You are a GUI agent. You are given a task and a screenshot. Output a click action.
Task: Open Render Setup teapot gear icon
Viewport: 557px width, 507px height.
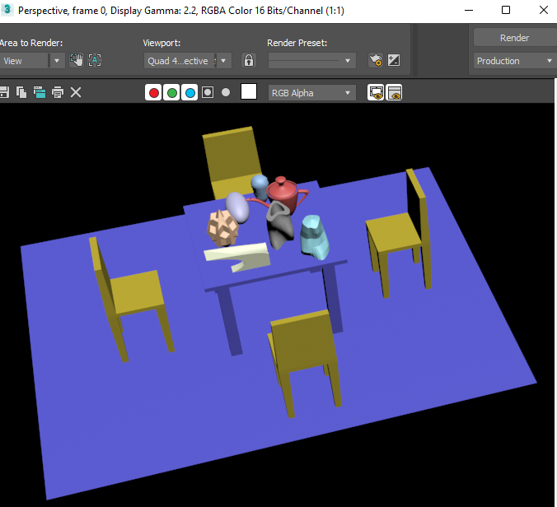pyautogui.click(x=376, y=61)
